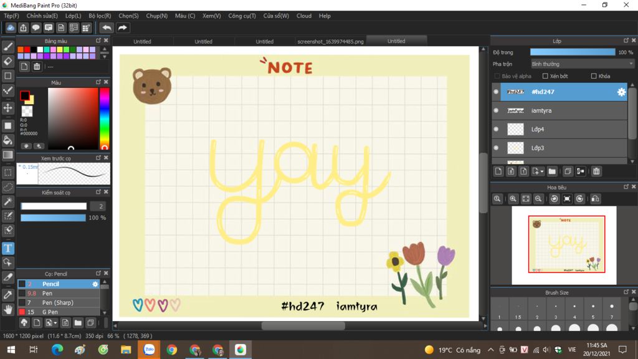Screen dimensions: 638x359
Task: Hide the iamtyra layer
Action: pyautogui.click(x=496, y=111)
